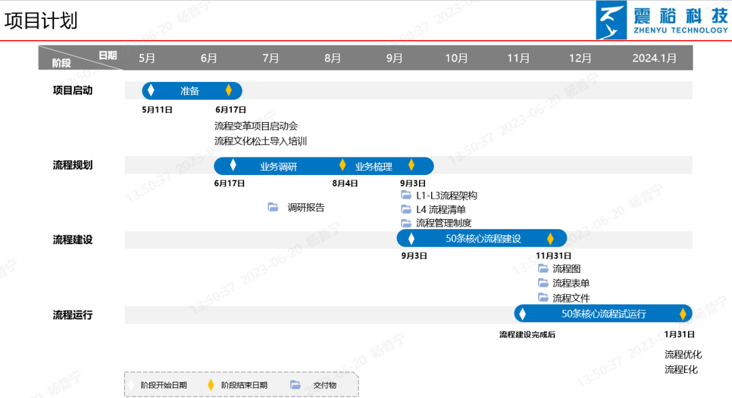Click the folder icon next to 流程图
732x398 pixels.
click(543, 268)
